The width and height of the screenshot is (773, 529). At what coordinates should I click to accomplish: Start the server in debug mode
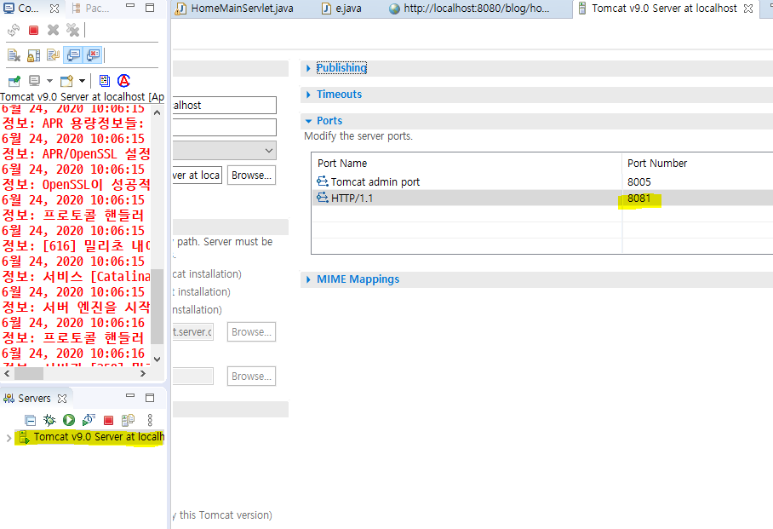pyautogui.click(x=49, y=421)
